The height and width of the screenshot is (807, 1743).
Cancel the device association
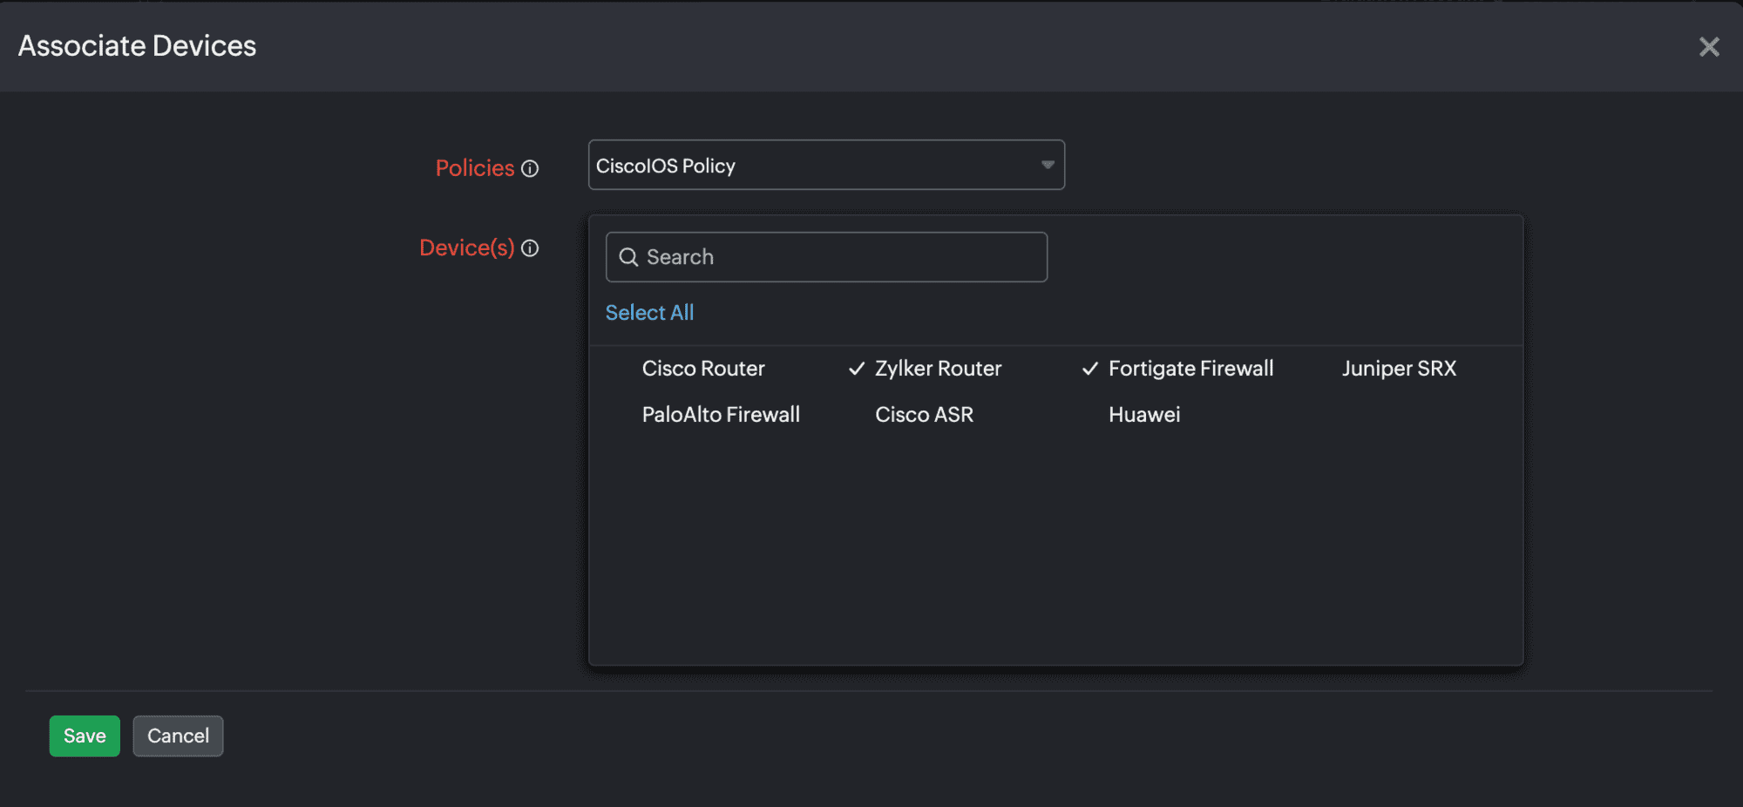(x=178, y=736)
